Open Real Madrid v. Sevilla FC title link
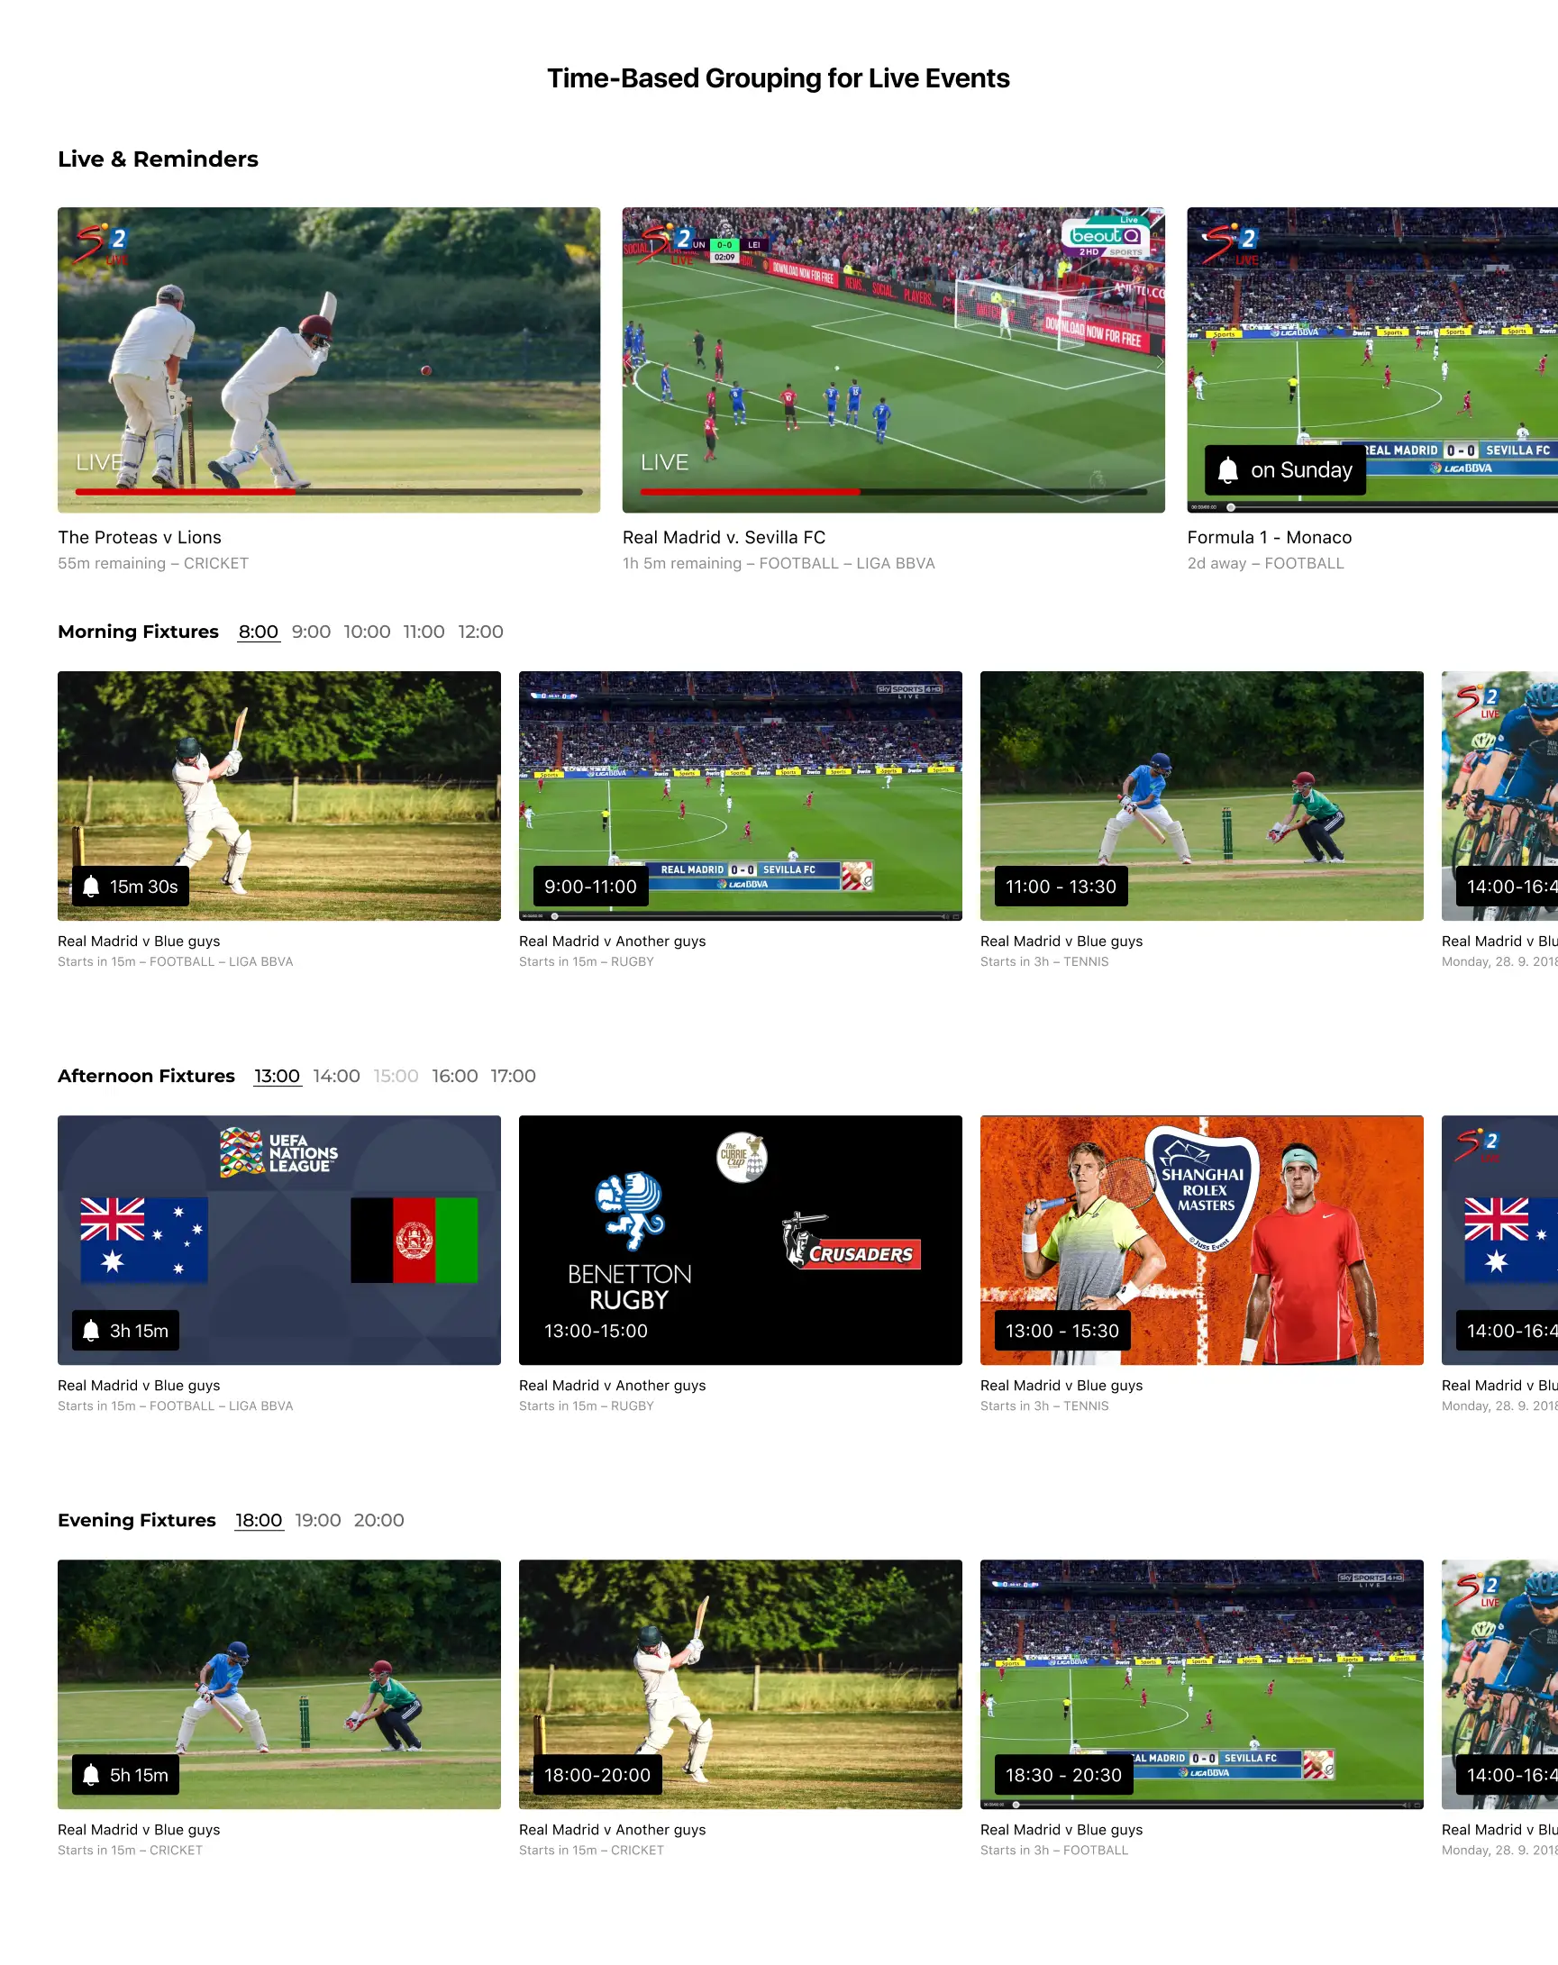This screenshot has height=1965, width=1558. [724, 538]
